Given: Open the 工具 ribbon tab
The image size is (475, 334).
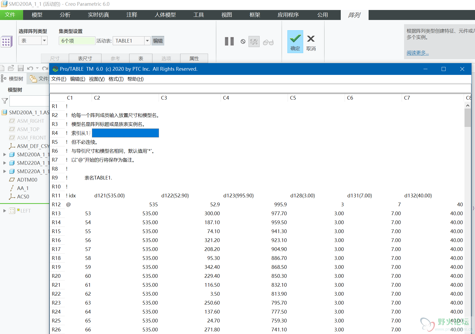Looking at the screenshot, I should [x=198, y=15].
